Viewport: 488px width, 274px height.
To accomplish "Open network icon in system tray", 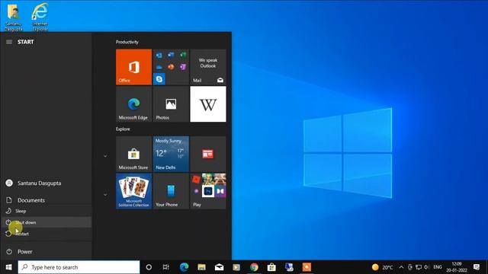I will click(x=419, y=267).
